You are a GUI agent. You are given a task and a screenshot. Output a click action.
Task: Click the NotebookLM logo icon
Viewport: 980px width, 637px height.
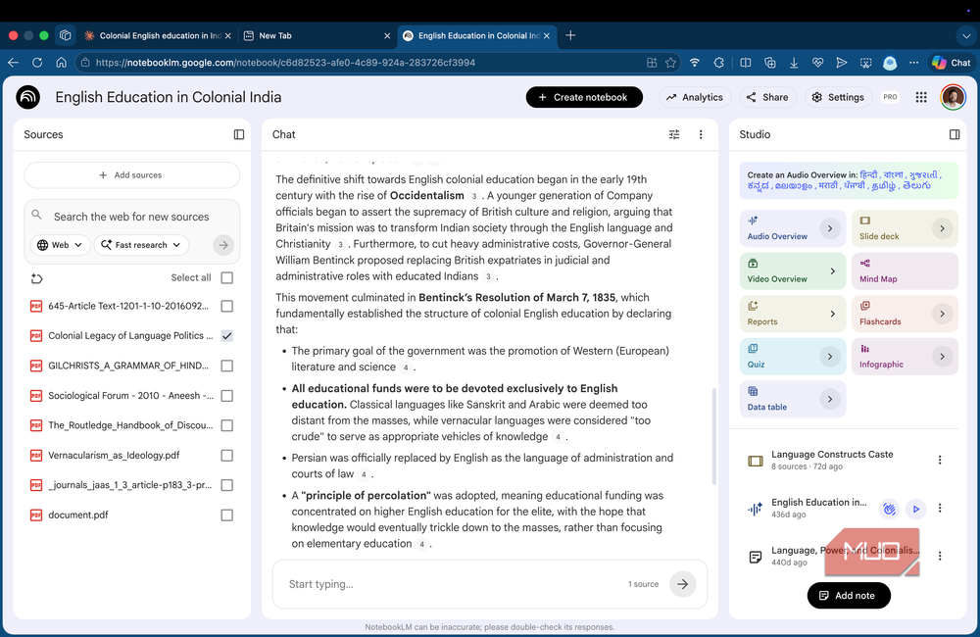click(28, 98)
